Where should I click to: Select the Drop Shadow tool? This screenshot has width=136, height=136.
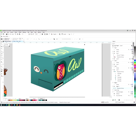[2, 69]
